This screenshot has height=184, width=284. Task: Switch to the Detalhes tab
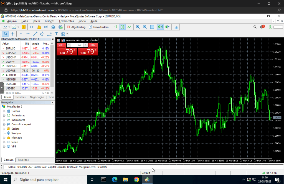[21, 97]
